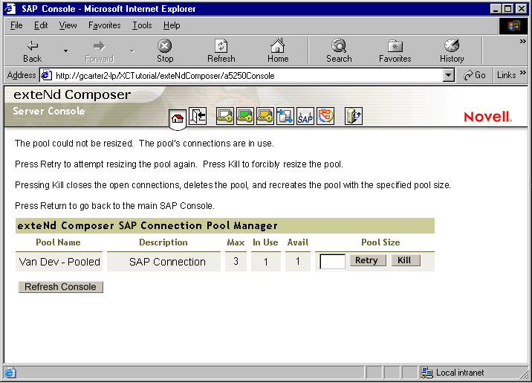Click the Max value 3 cell
This screenshot has height=383, width=532.
(x=236, y=262)
